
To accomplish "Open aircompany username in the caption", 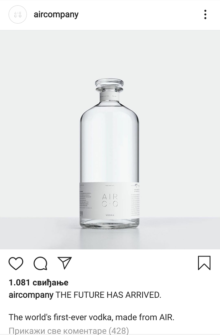I will 31,295.
